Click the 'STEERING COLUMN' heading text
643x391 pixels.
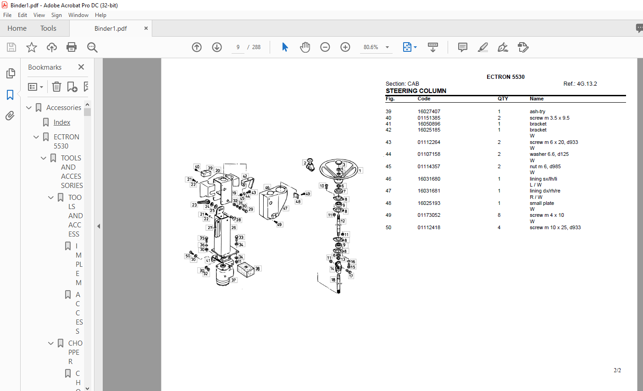point(416,91)
